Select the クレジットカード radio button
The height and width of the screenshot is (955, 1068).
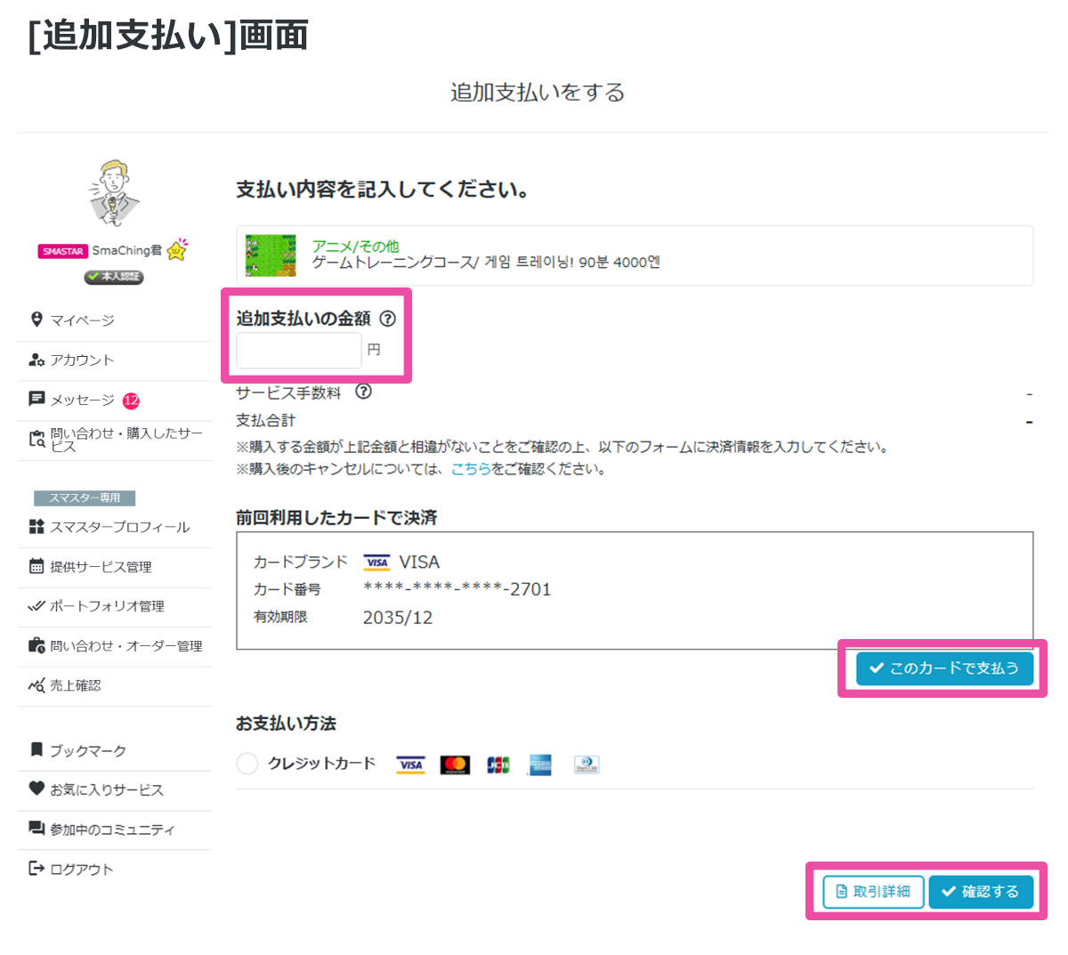pos(247,764)
